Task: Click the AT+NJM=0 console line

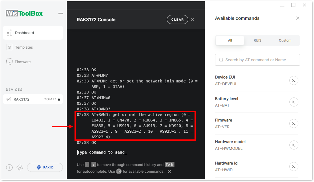Action: [x=101, y=98]
